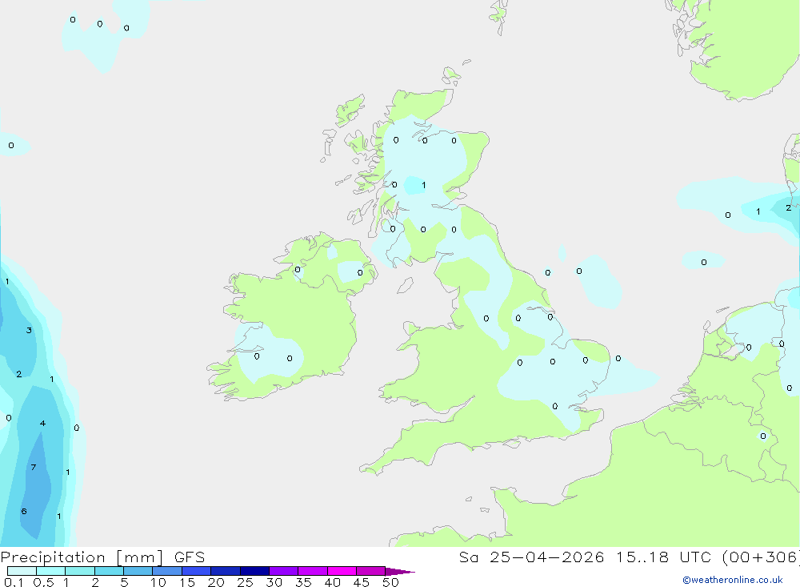Select the 30–35 mm purple legend swatch
800x587 pixels.
[284, 571]
